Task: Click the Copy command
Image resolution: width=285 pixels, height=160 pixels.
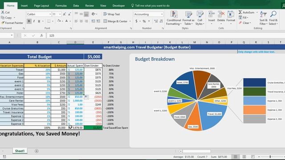Action: (x=7, y=18)
